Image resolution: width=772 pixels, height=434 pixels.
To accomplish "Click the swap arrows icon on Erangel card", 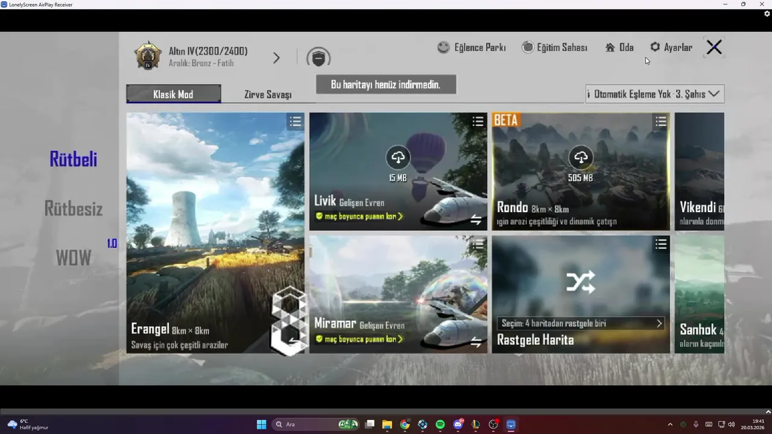I will coord(294,341).
